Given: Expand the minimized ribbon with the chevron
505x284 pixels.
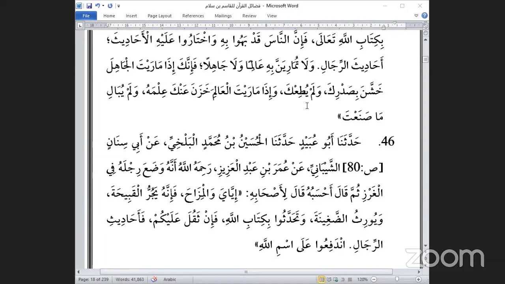Looking at the screenshot, I should click(x=416, y=16).
